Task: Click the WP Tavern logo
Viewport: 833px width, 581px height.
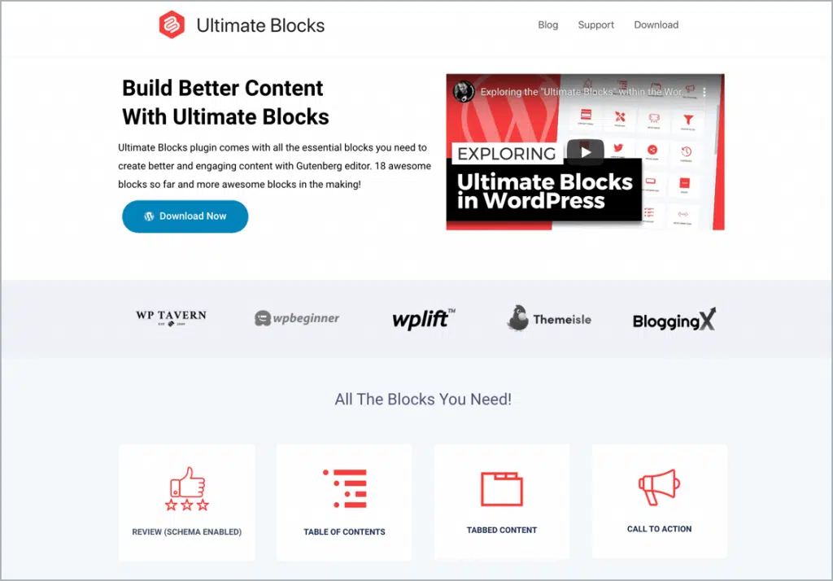Action: tap(171, 318)
